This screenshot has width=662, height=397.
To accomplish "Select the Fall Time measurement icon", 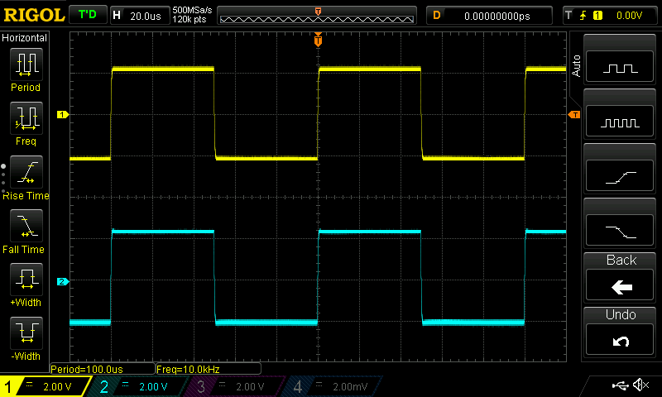I will (26, 226).
